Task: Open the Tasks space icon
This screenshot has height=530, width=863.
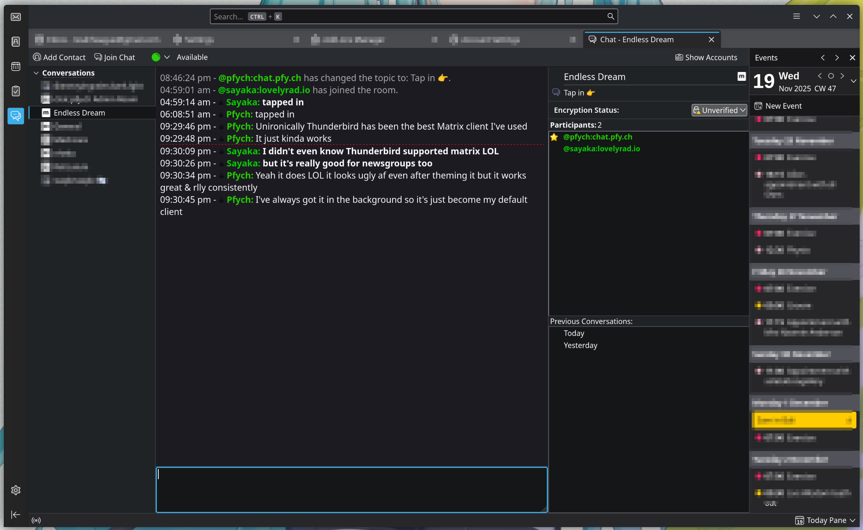Action: coord(16,91)
